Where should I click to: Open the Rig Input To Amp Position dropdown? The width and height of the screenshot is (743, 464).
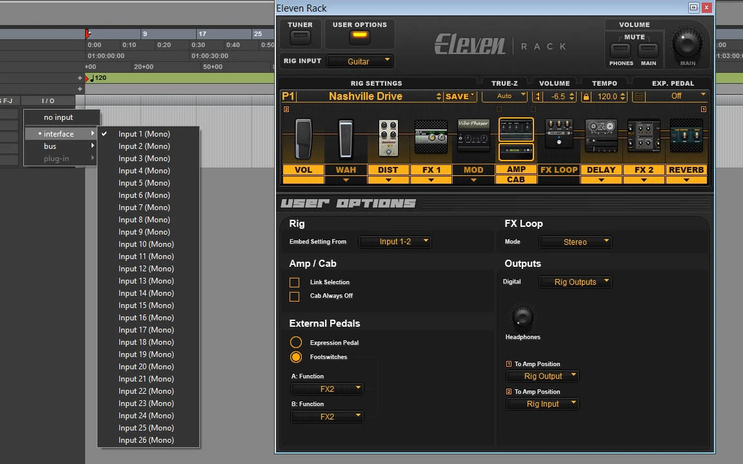542,404
